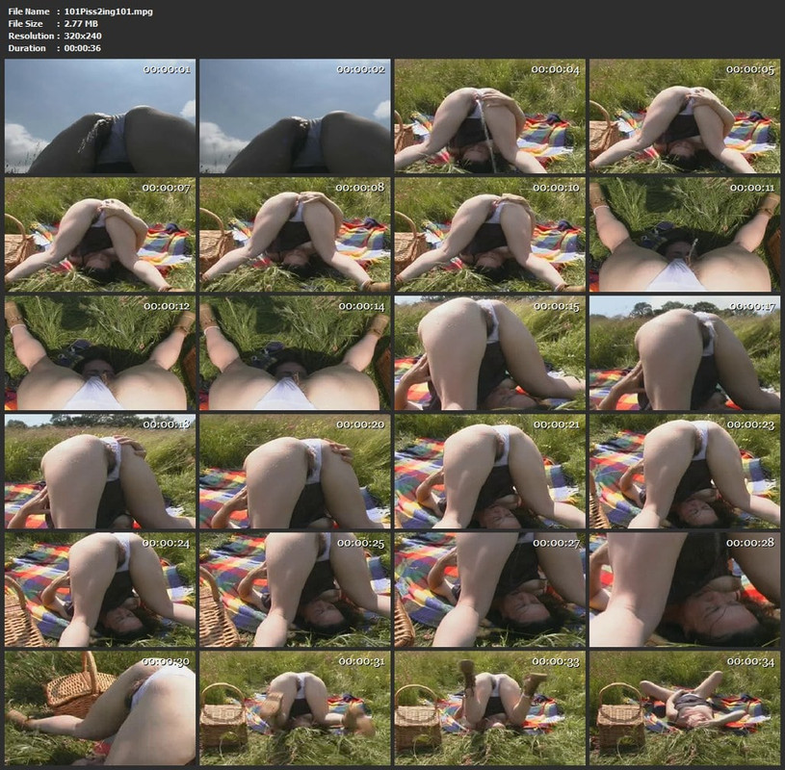Click the frame stamped 00:00:23
The image size is (785, 770).
point(685,472)
